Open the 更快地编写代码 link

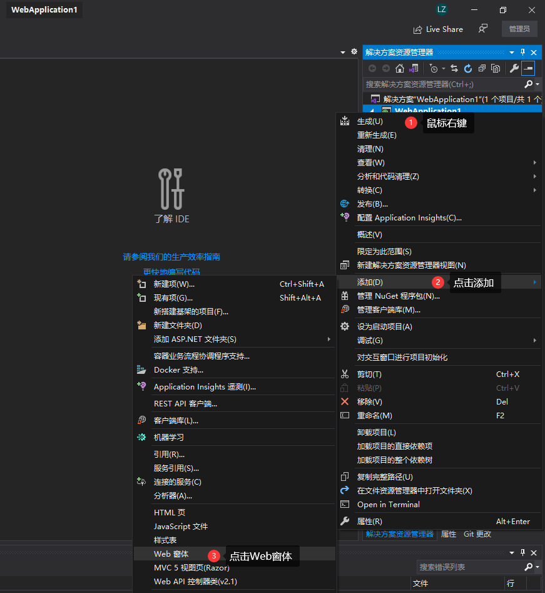click(x=171, y=272)
